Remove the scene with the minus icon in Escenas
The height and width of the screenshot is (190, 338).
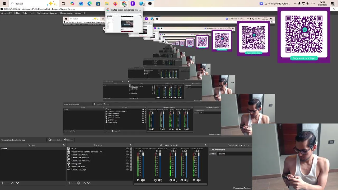(x=7, y=183)
